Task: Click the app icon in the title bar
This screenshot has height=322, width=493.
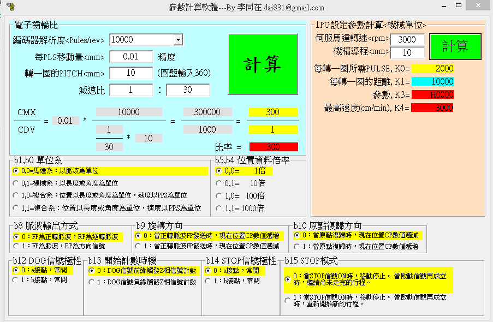Action: point(10,7)
